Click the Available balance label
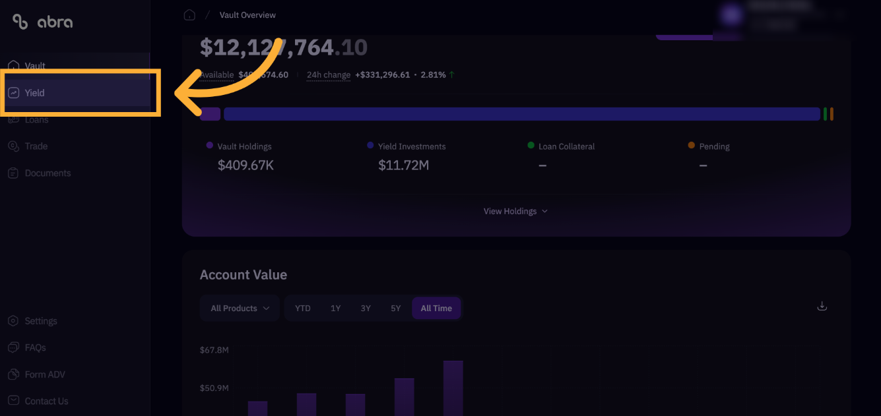881x416 pixels. (x=217, y=75)
